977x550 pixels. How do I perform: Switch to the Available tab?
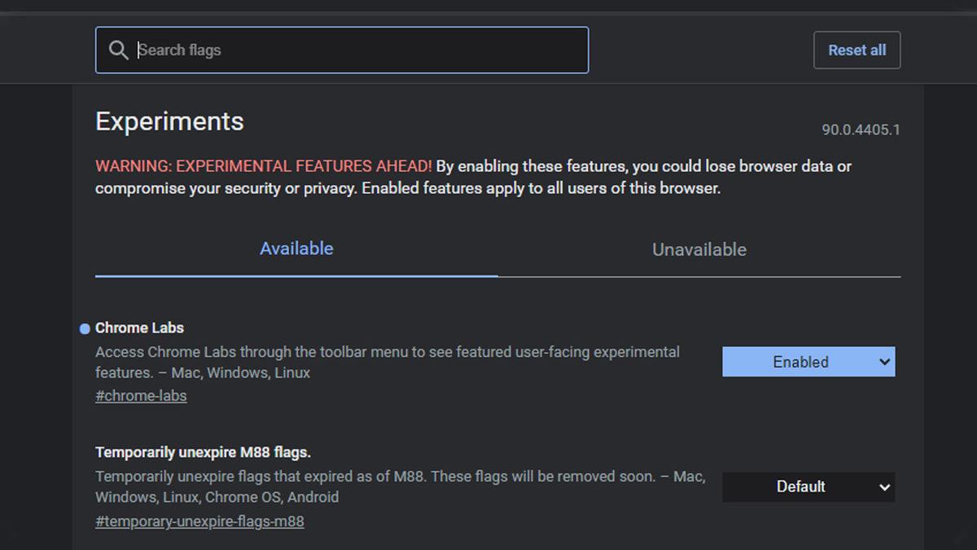(x=296, y=249)
